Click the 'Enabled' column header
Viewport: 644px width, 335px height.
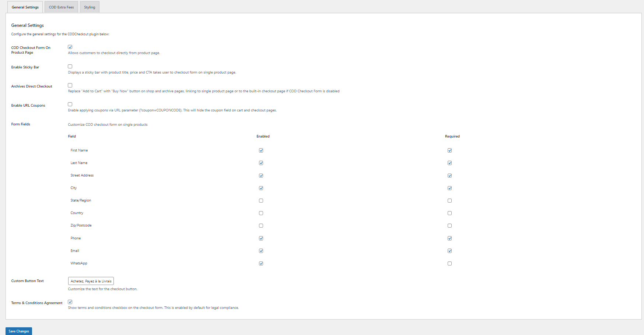pos(263,136)
